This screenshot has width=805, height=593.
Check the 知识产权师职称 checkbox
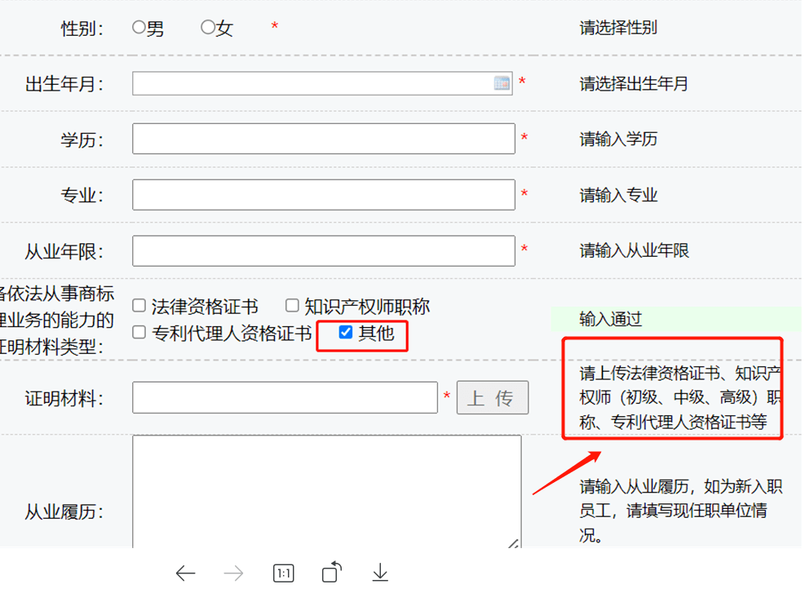[x=291, y=305]
